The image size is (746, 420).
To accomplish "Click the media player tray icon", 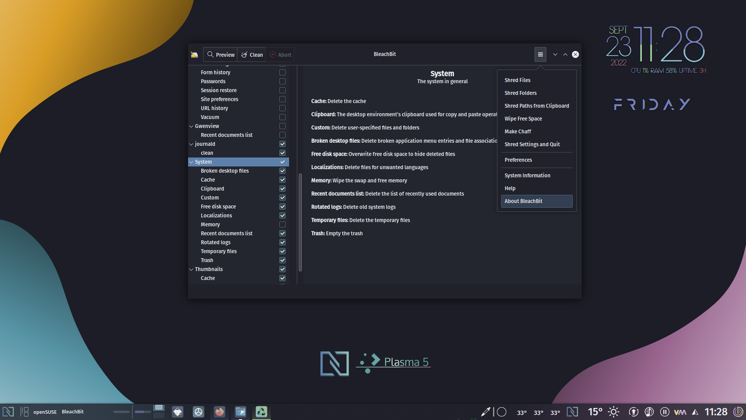I will click(x=649, y=412).
